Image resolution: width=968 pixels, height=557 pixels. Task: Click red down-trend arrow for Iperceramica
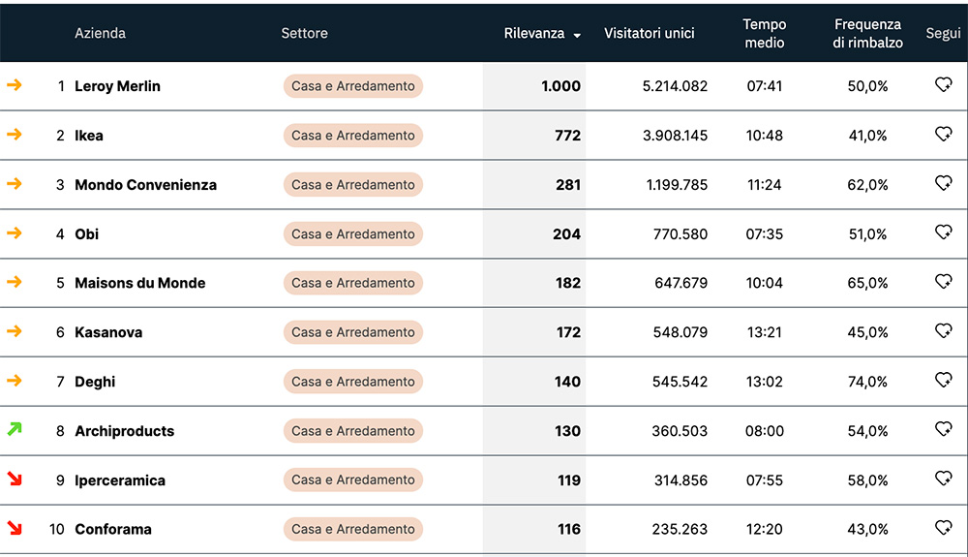coord(15,479)
